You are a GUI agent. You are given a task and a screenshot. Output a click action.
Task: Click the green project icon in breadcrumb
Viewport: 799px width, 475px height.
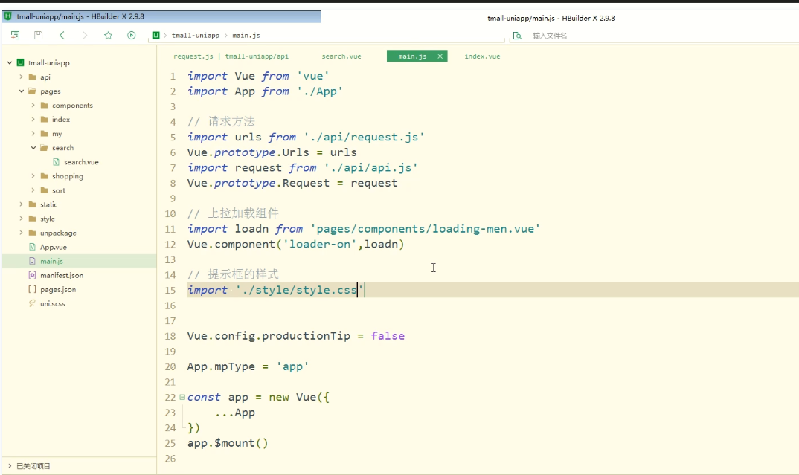coord(156,35)
